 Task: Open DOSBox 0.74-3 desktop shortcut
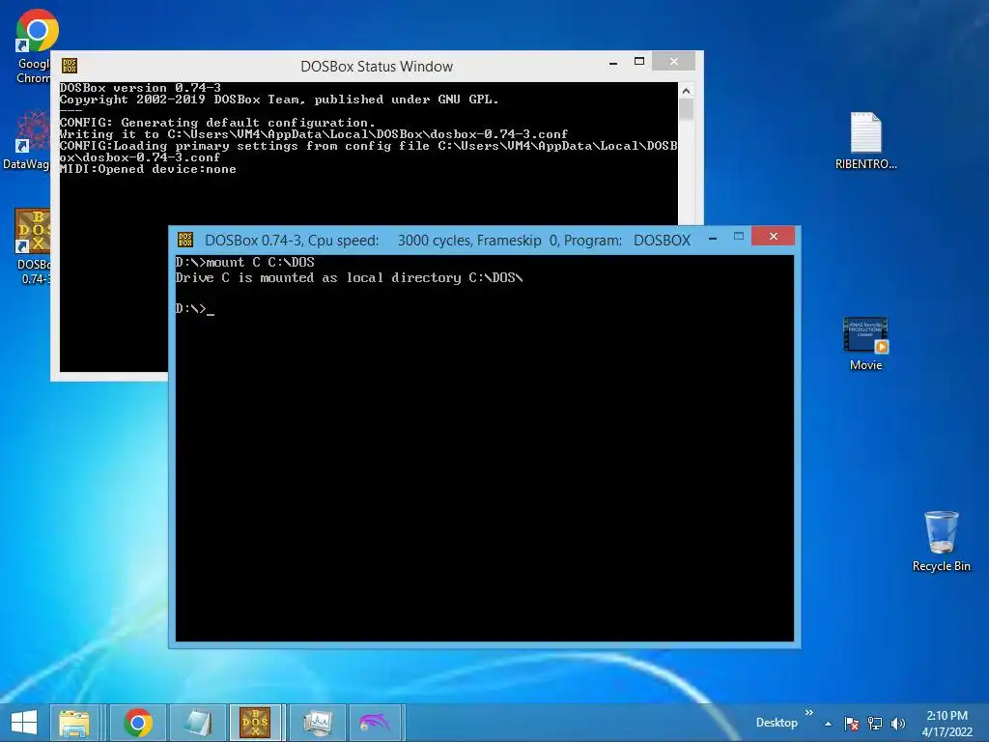[x=33, y=246]
